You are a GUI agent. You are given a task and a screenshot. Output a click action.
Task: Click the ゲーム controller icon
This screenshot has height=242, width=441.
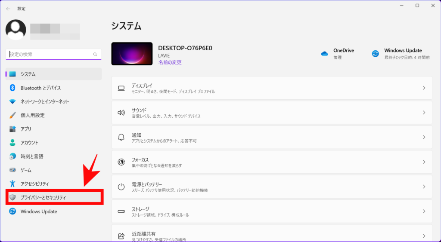(x=12, y=170)
